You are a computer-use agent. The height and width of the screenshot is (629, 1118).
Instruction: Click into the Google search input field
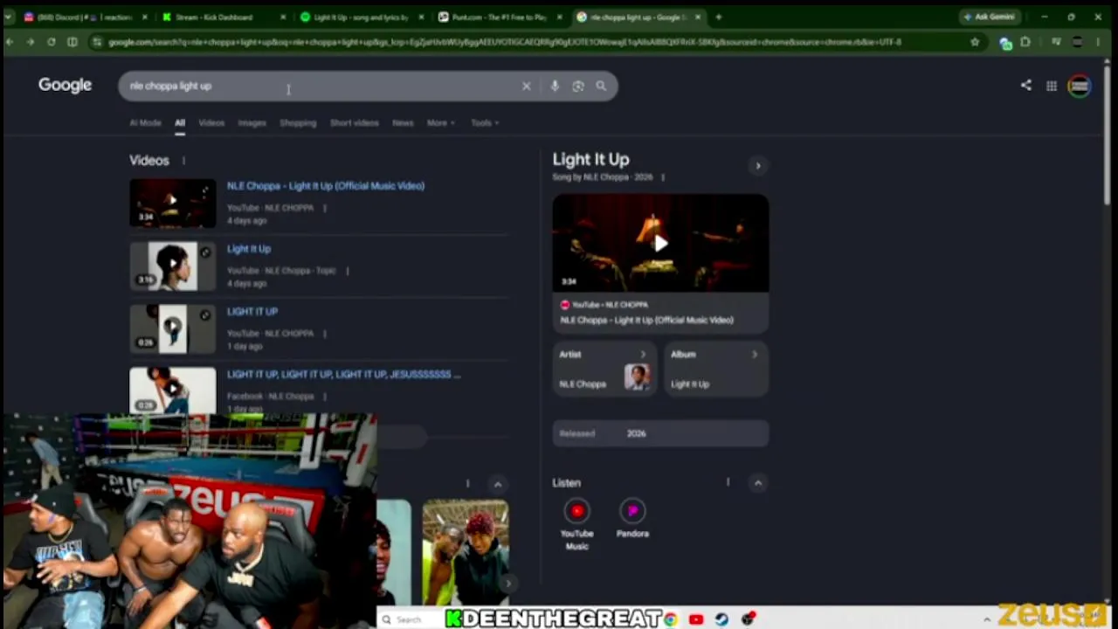(x=321, y=86)
